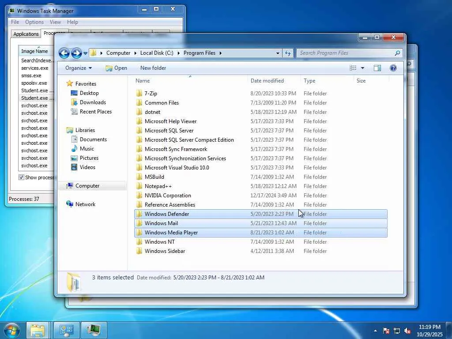Select the Windows Sidebar folder icon
452x339 pixels.
tap(139, 251)
